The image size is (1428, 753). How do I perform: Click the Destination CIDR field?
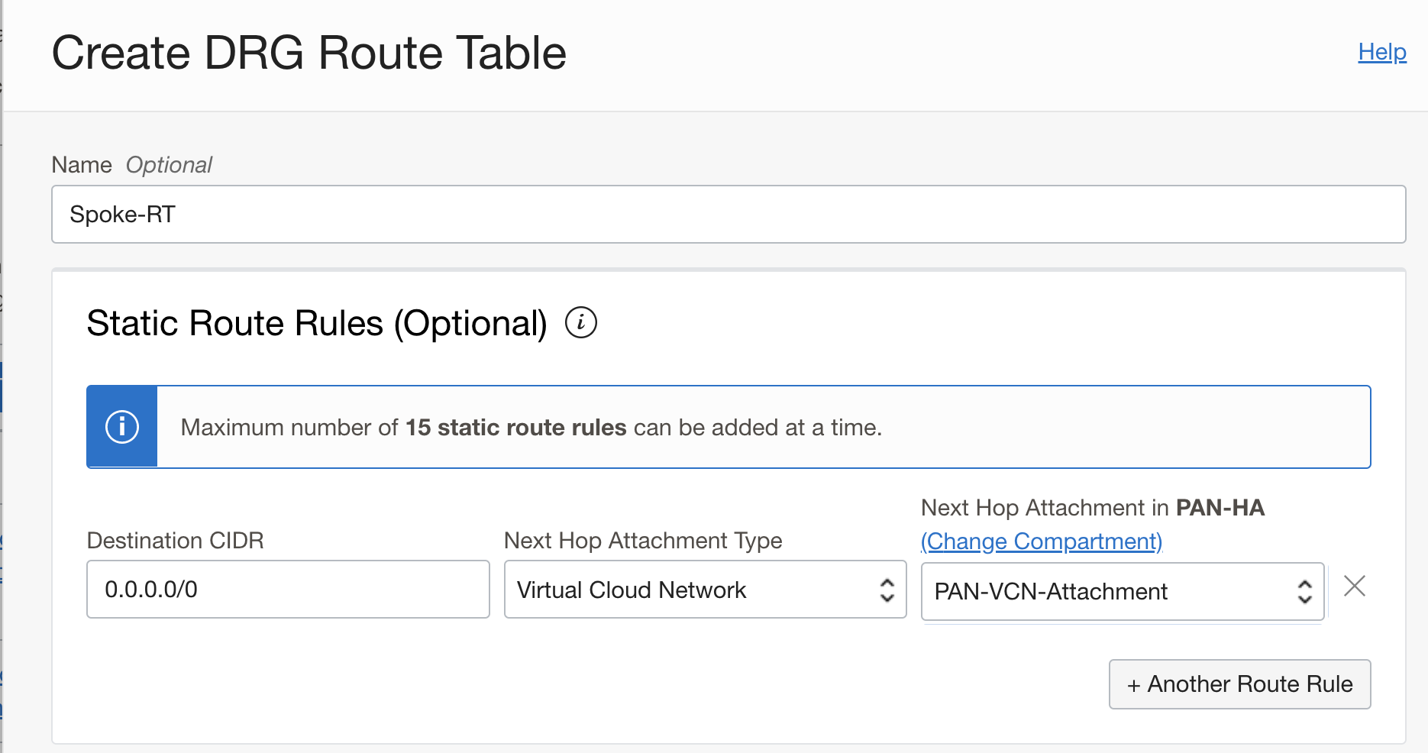pyautogui.click(x=287, y=589)
